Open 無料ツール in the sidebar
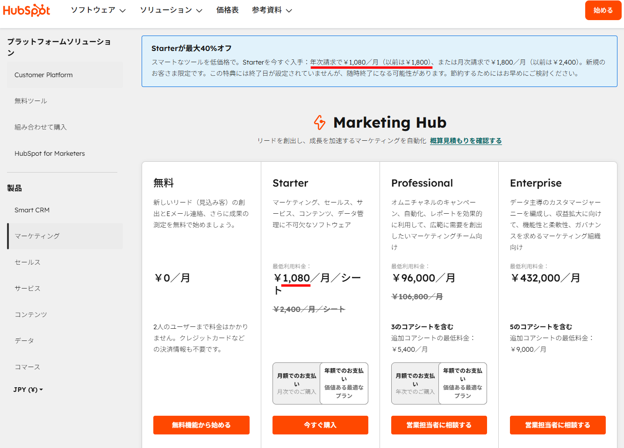 pos(65,101)
